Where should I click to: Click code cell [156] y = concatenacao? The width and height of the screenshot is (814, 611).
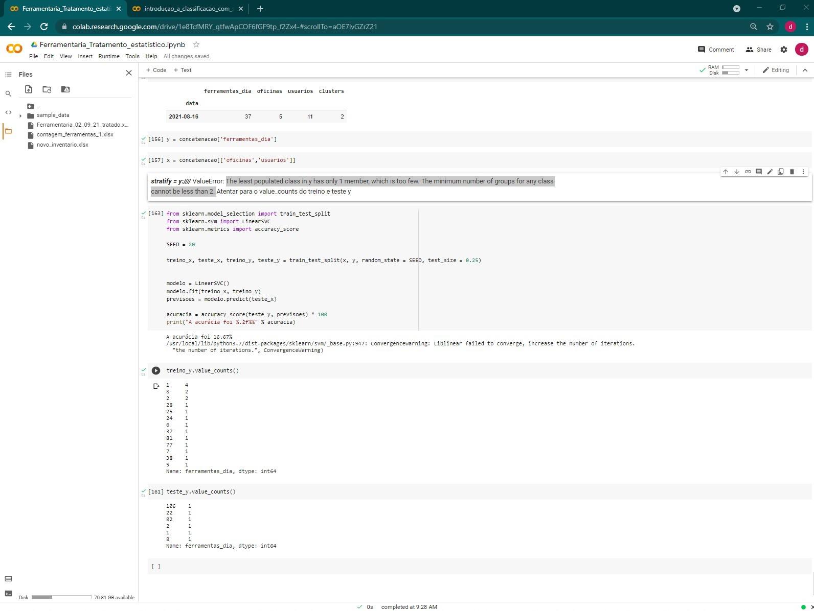click(480, 139)
